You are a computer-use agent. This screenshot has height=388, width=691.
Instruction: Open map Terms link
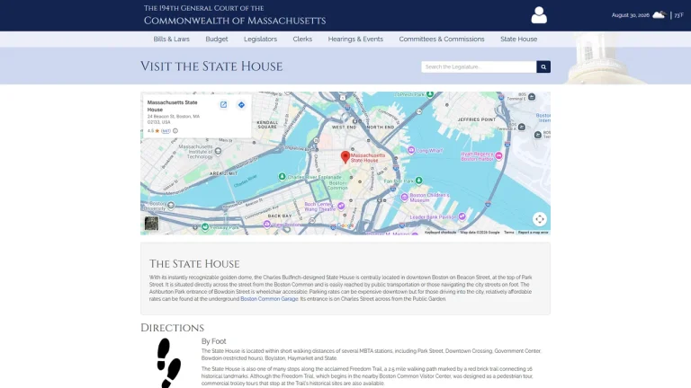point(509,233)
